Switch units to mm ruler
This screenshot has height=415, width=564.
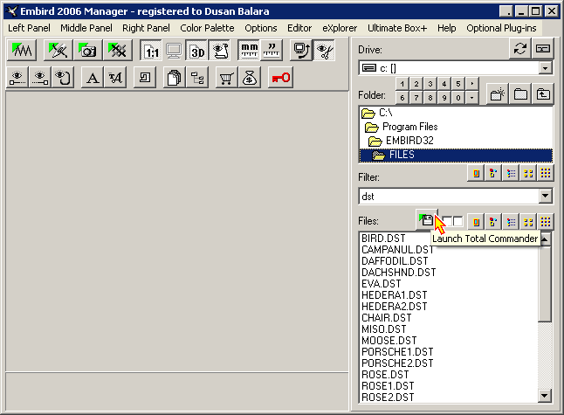[250, 51]
